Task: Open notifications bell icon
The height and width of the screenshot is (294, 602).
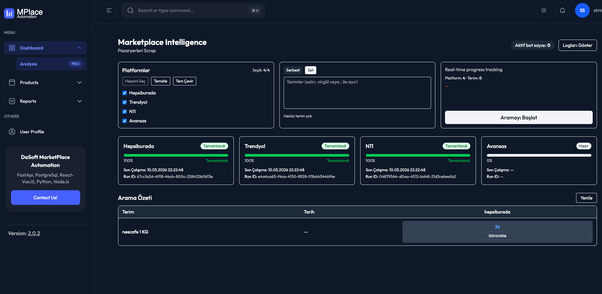Action: (x=562, y=10)
